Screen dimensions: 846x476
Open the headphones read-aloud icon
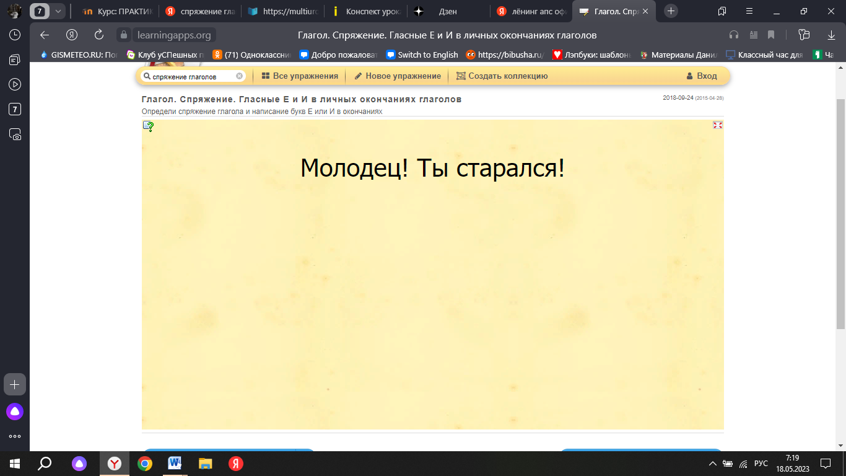coord(735,35)
